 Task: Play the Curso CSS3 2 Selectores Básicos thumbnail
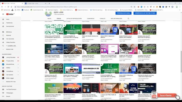pyautogui.click(x=110, y=29)
